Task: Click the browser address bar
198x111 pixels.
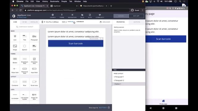Action: click(x=76, y=10)
